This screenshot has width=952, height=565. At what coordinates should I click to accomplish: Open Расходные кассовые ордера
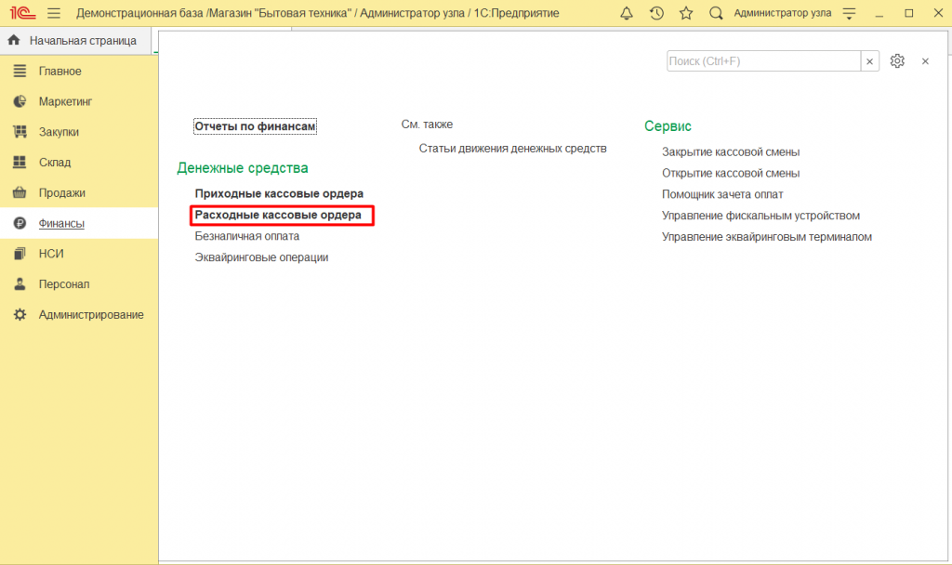pos(278,216)
